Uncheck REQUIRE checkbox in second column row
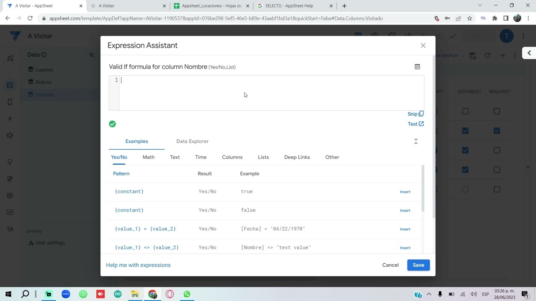Image resolution: width=536 pixels, height=301 pixels. pos(497,131)
